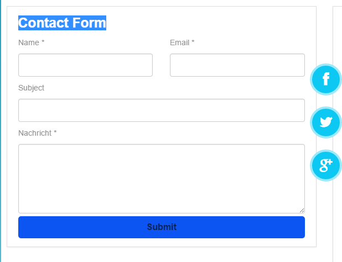Open the Facebook share icon

[326, 79]
